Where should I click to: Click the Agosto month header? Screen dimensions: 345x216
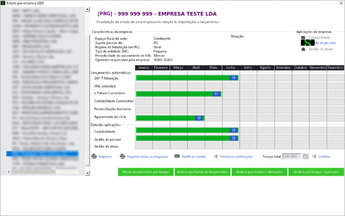point(265,67)
